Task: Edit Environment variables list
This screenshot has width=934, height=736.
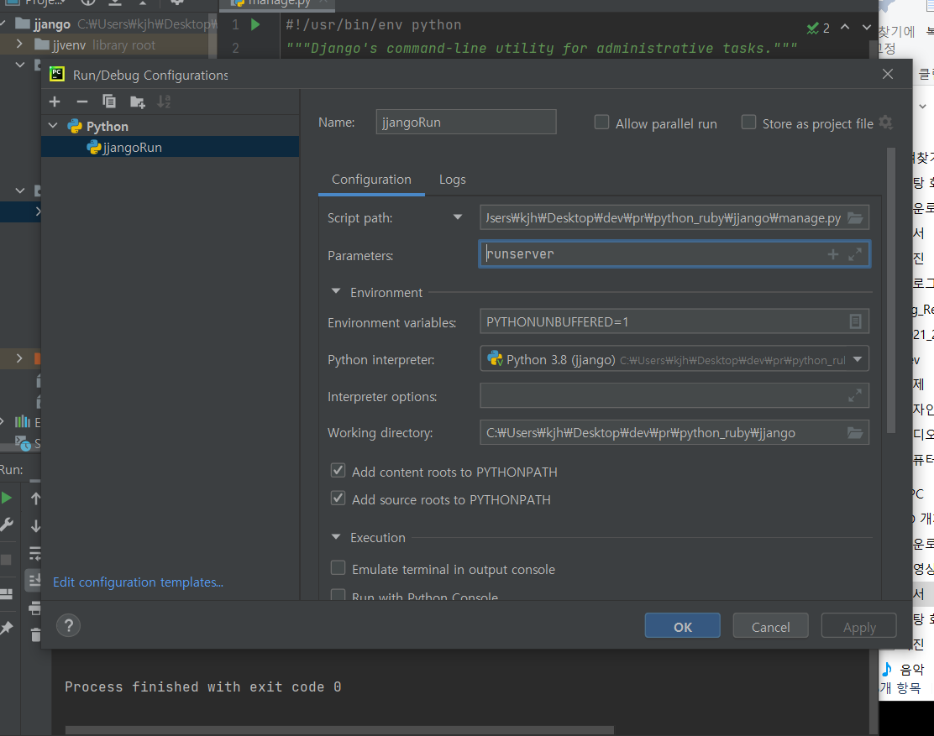Action: tap(855, 322)
